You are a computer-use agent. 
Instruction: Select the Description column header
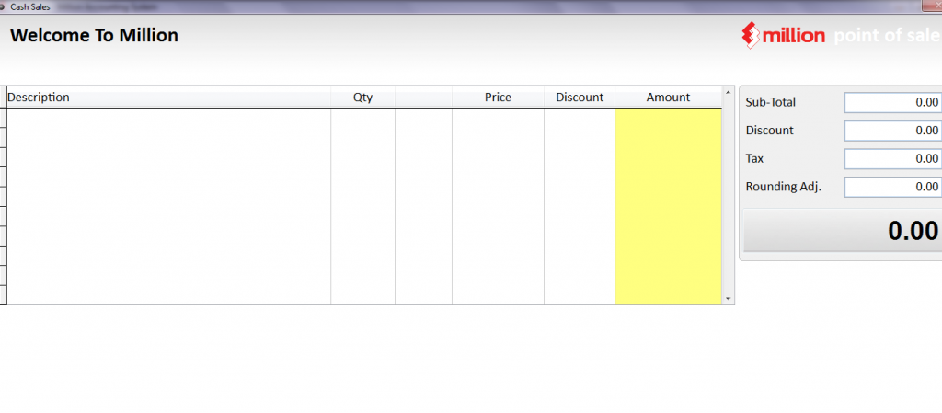[x=168, y=98]
